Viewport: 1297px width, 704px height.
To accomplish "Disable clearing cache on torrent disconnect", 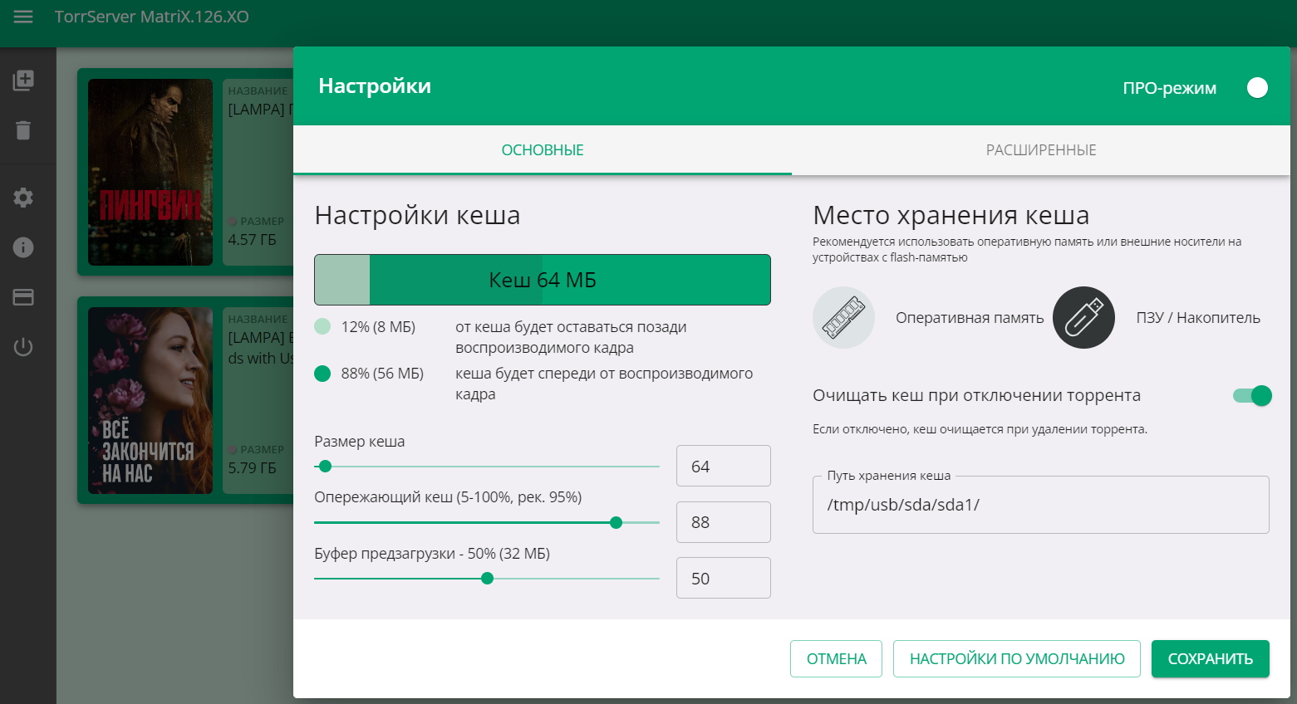I will point(1252,396).
